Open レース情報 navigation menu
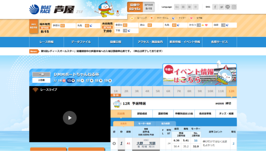266x151 pixels. 47,42
